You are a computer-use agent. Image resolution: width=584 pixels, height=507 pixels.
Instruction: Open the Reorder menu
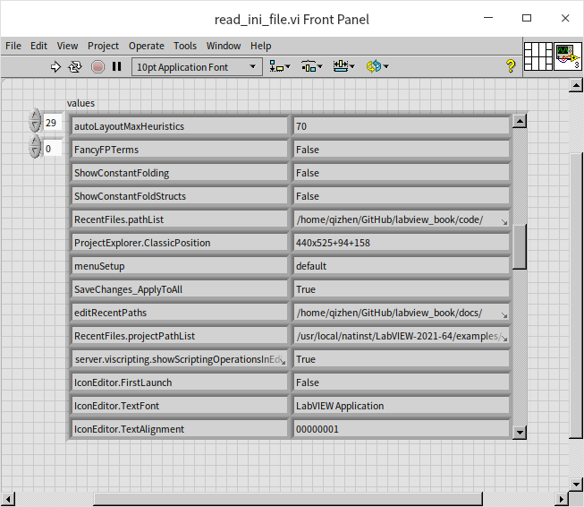click(377, 66)
